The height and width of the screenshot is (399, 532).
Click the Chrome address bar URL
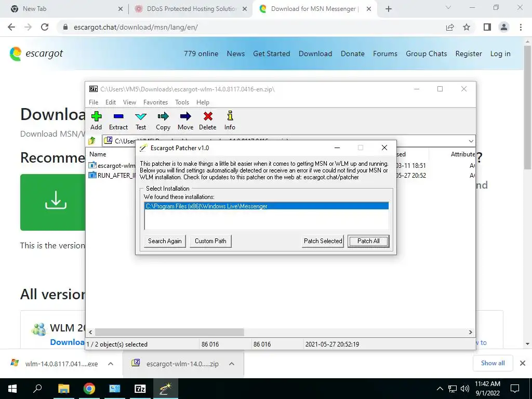coord(136,27)
